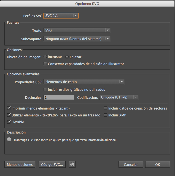Click the description text about hovering a setting
This screenshot has width=175, height=176.
pos(66,140)
